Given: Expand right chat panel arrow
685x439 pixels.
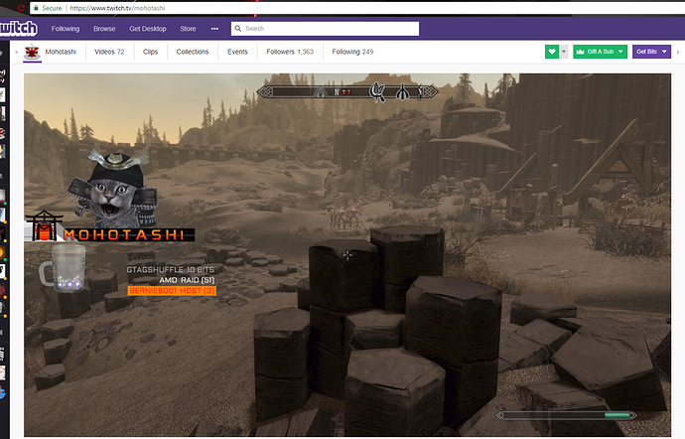Looking at the screenshot, I should pyautogui.click(x=678, y=52).
